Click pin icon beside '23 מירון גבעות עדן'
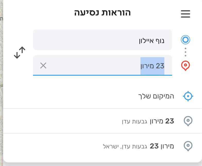The height and width of the screenshot is (166, 202). pos(188,121)
